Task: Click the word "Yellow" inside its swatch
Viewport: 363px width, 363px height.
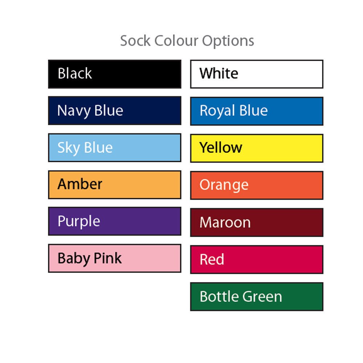Action: 221,148
